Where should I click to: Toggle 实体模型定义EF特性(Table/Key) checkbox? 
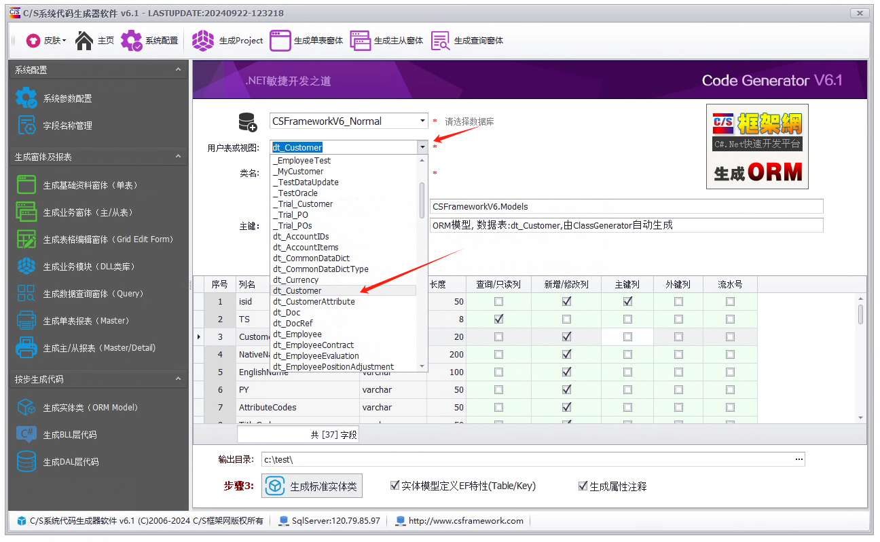coord(395,486)
